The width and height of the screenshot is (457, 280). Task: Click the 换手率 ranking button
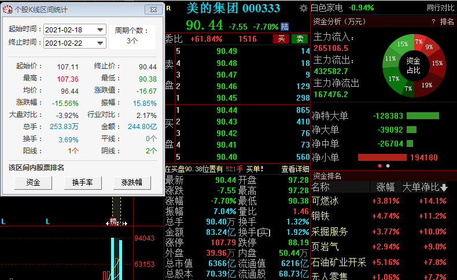(x=83, y=183)
